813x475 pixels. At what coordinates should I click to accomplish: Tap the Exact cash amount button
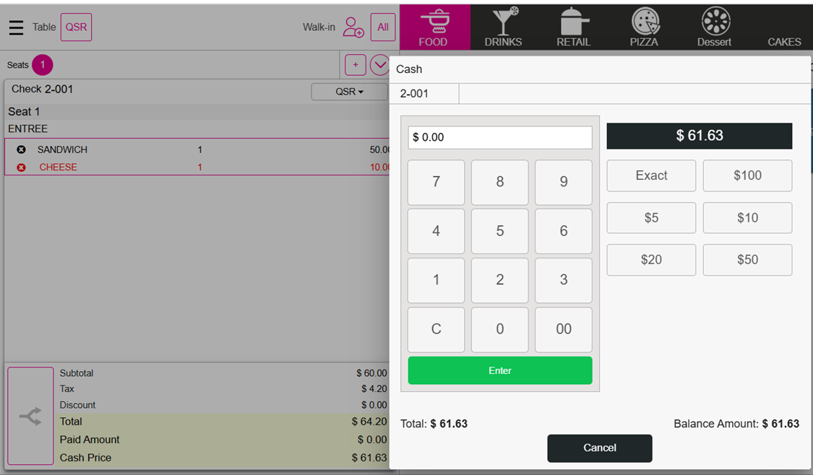coord(651,175)
